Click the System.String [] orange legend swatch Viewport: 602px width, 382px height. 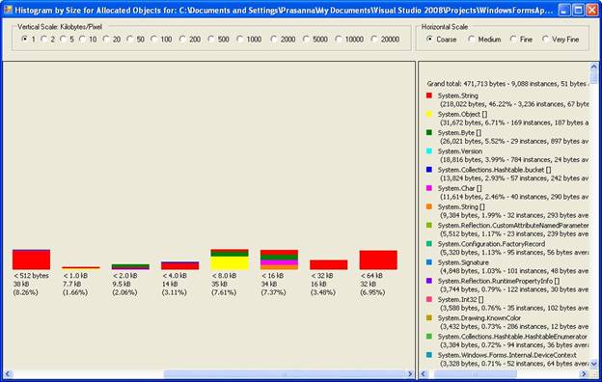[429, 206]
